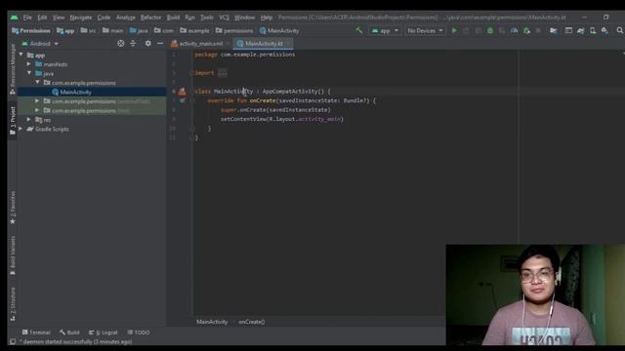This screenshot has width=625, height=351.
Task: Open the Edit menu
Action: 42,18
